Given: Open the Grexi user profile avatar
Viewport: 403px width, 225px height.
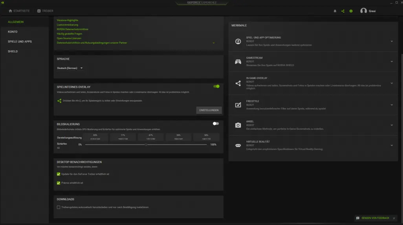Looking at the screenshot, I should [363, 11].
